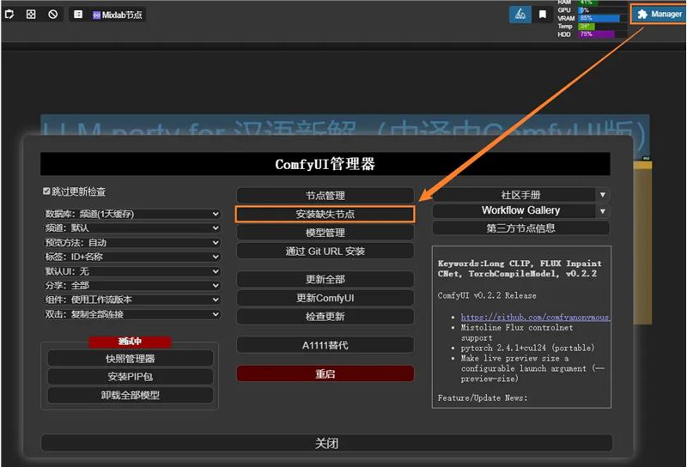Click 通过 Git URL 安装 button
Image resolution: width=687 pixels, height=467 pixels.
pyautogui.click(x=325, y=251)
